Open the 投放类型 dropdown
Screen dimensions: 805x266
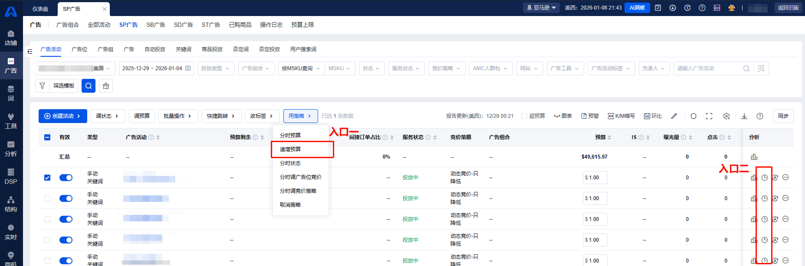pos(216,68)
